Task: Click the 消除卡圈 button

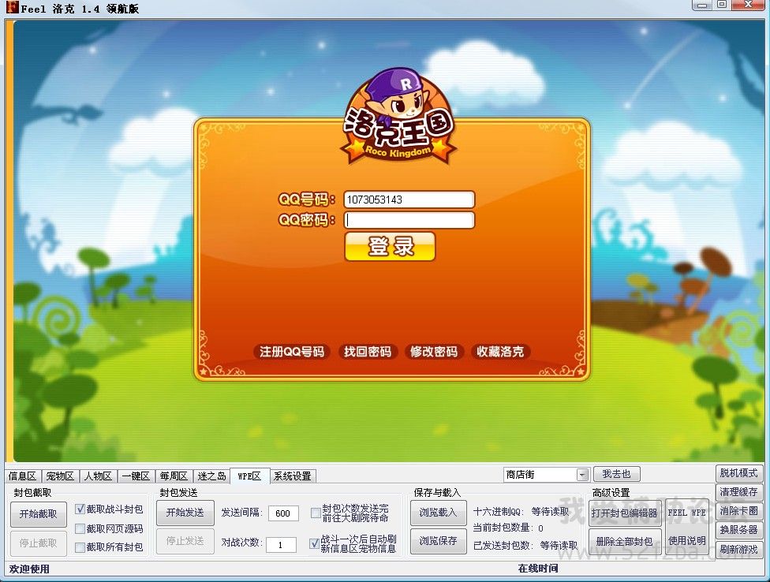Action: 738,511
